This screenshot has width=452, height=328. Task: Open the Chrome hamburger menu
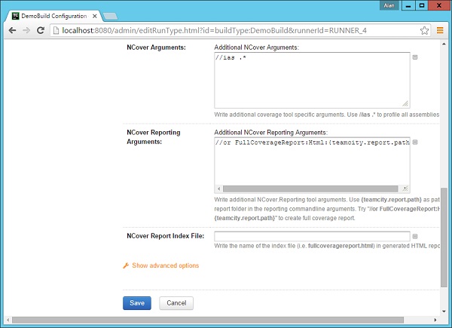point(440,31)
